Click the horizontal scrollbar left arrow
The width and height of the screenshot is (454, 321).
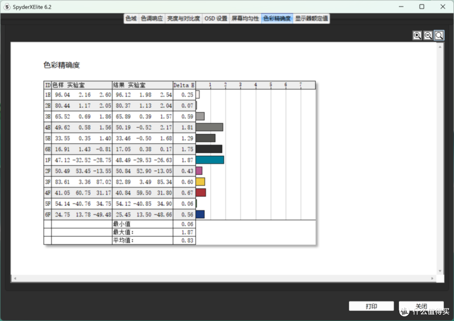15,279
